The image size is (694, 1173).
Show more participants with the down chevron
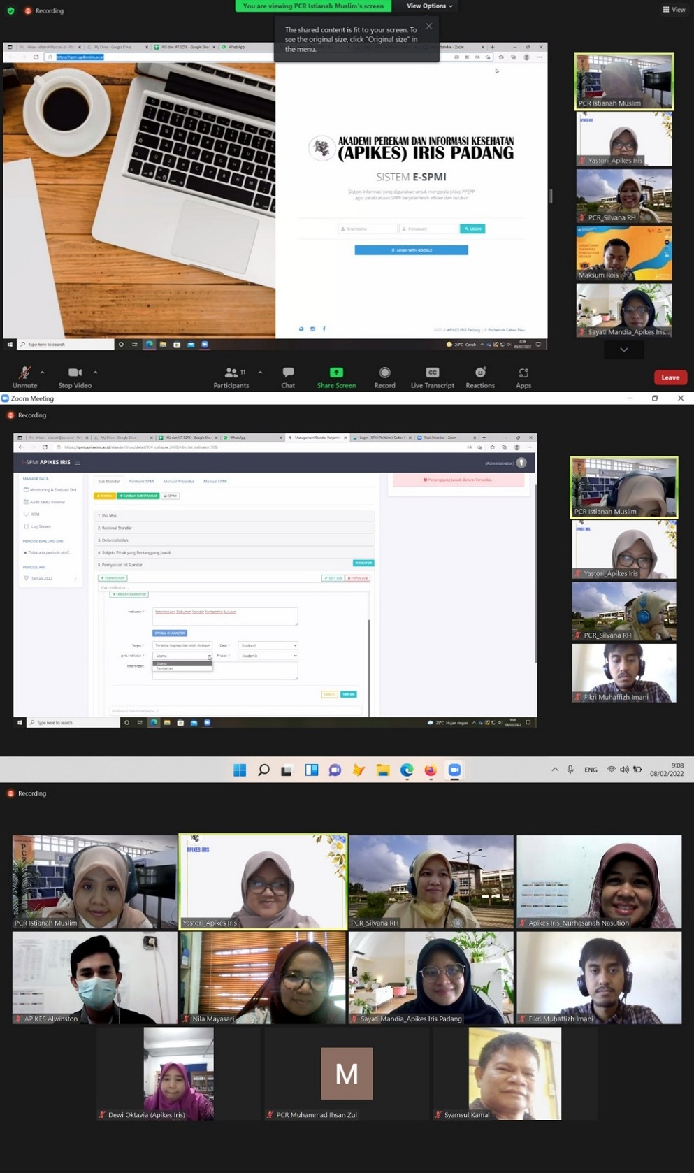point(624,350)
